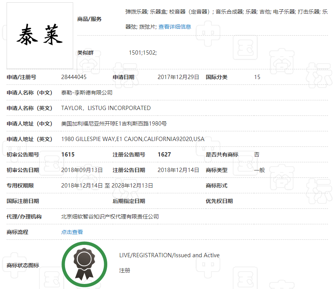
Task: Click the 专用权期限 label
Action: click(x=20, y=186)
